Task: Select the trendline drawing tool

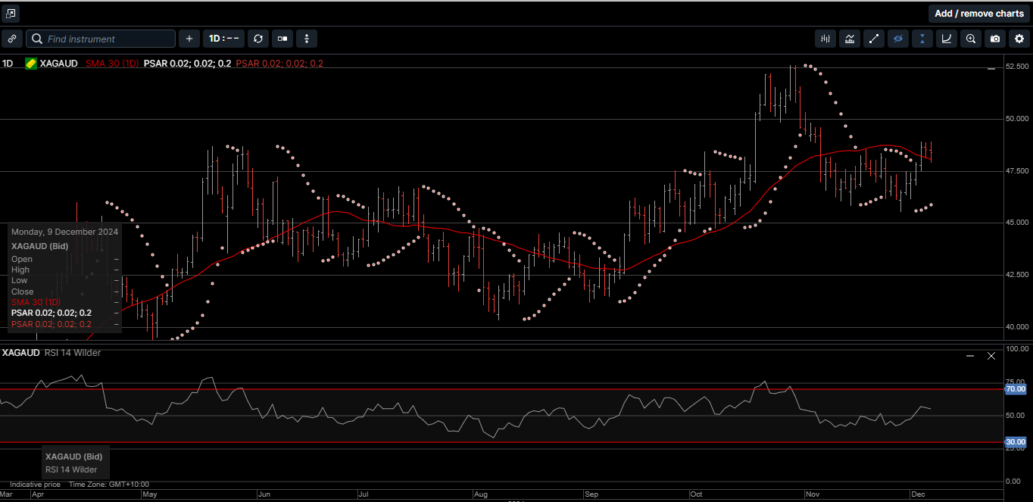Action: click(873, 39)
